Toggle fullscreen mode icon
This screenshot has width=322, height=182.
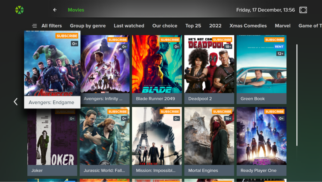303,10
